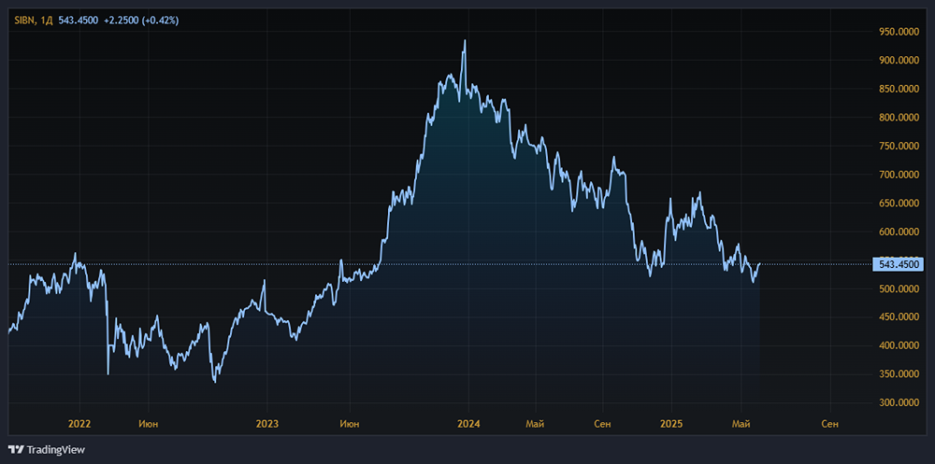
Task: Click the current price tag 543.4500
Action: pos(898,264)
